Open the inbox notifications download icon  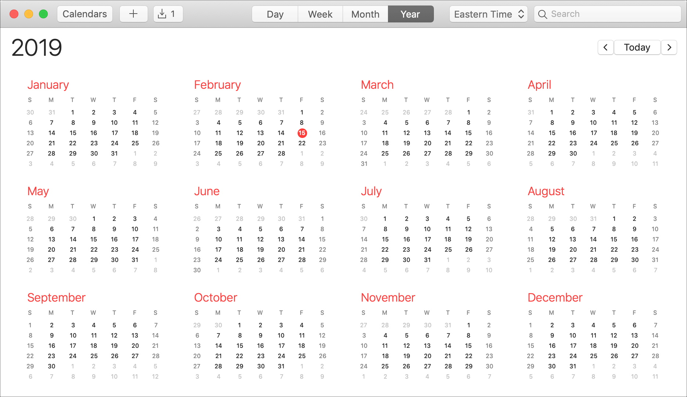click(x=168, y=14)
